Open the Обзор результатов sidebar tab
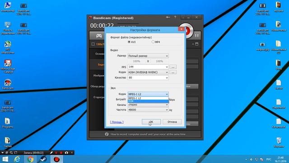The height and width of the screenshot is (163, 289). [98, 86]
